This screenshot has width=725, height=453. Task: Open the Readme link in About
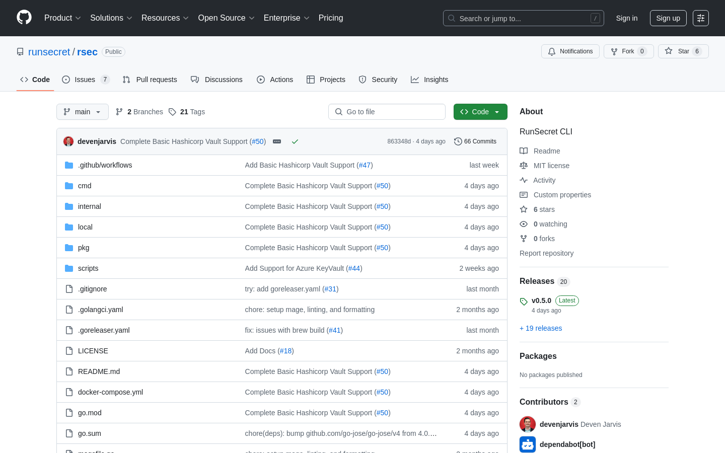tap(540, 151)
